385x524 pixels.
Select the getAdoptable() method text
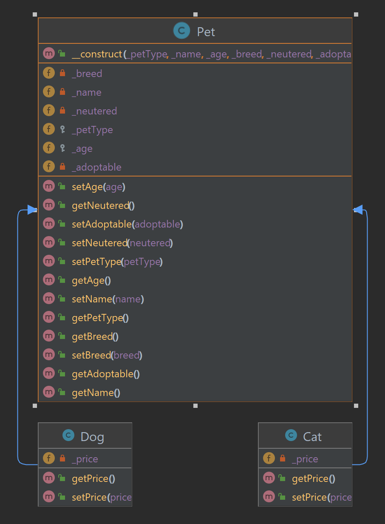pos(106,374)
